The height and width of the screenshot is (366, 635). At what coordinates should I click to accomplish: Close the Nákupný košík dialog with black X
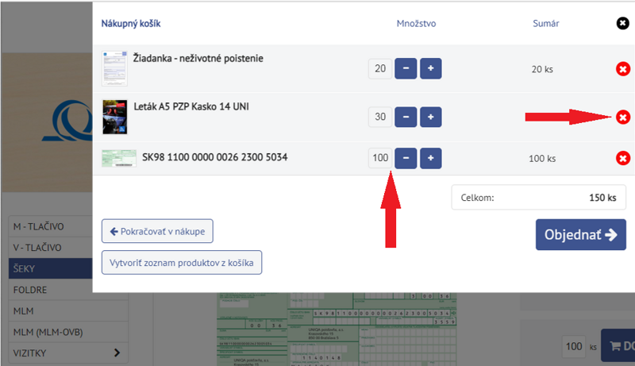click(622, 24)
